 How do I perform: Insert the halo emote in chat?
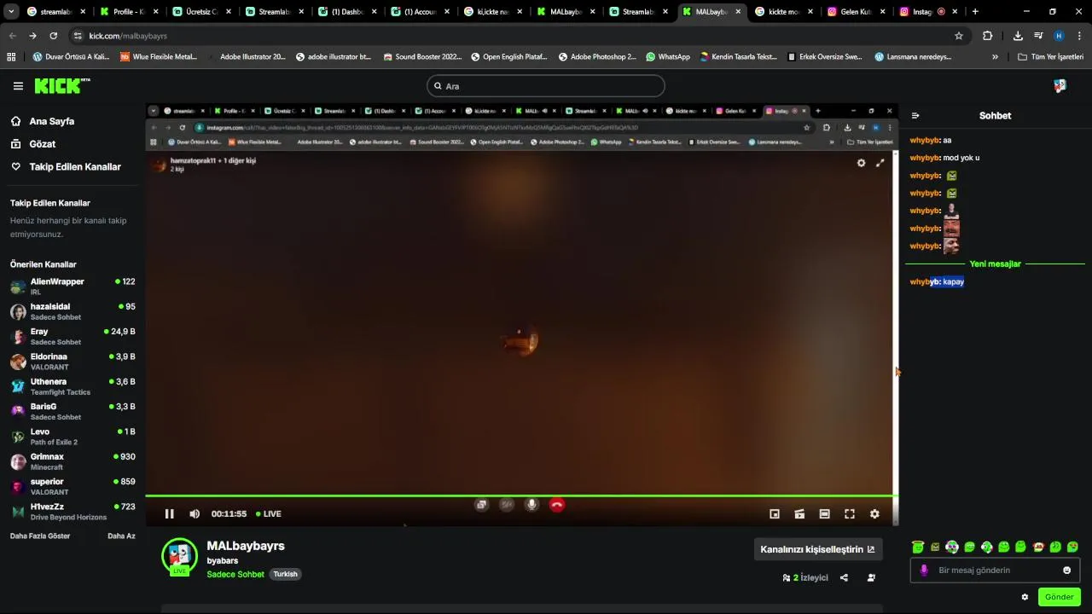click(918, 547)
